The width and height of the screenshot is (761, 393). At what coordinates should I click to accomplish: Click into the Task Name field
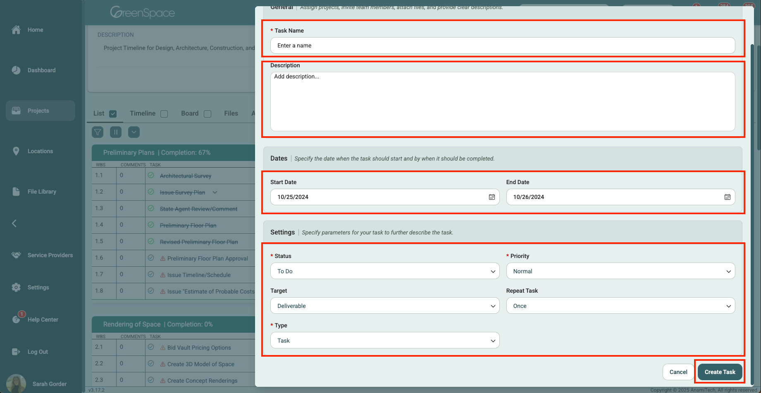point(502,45)
